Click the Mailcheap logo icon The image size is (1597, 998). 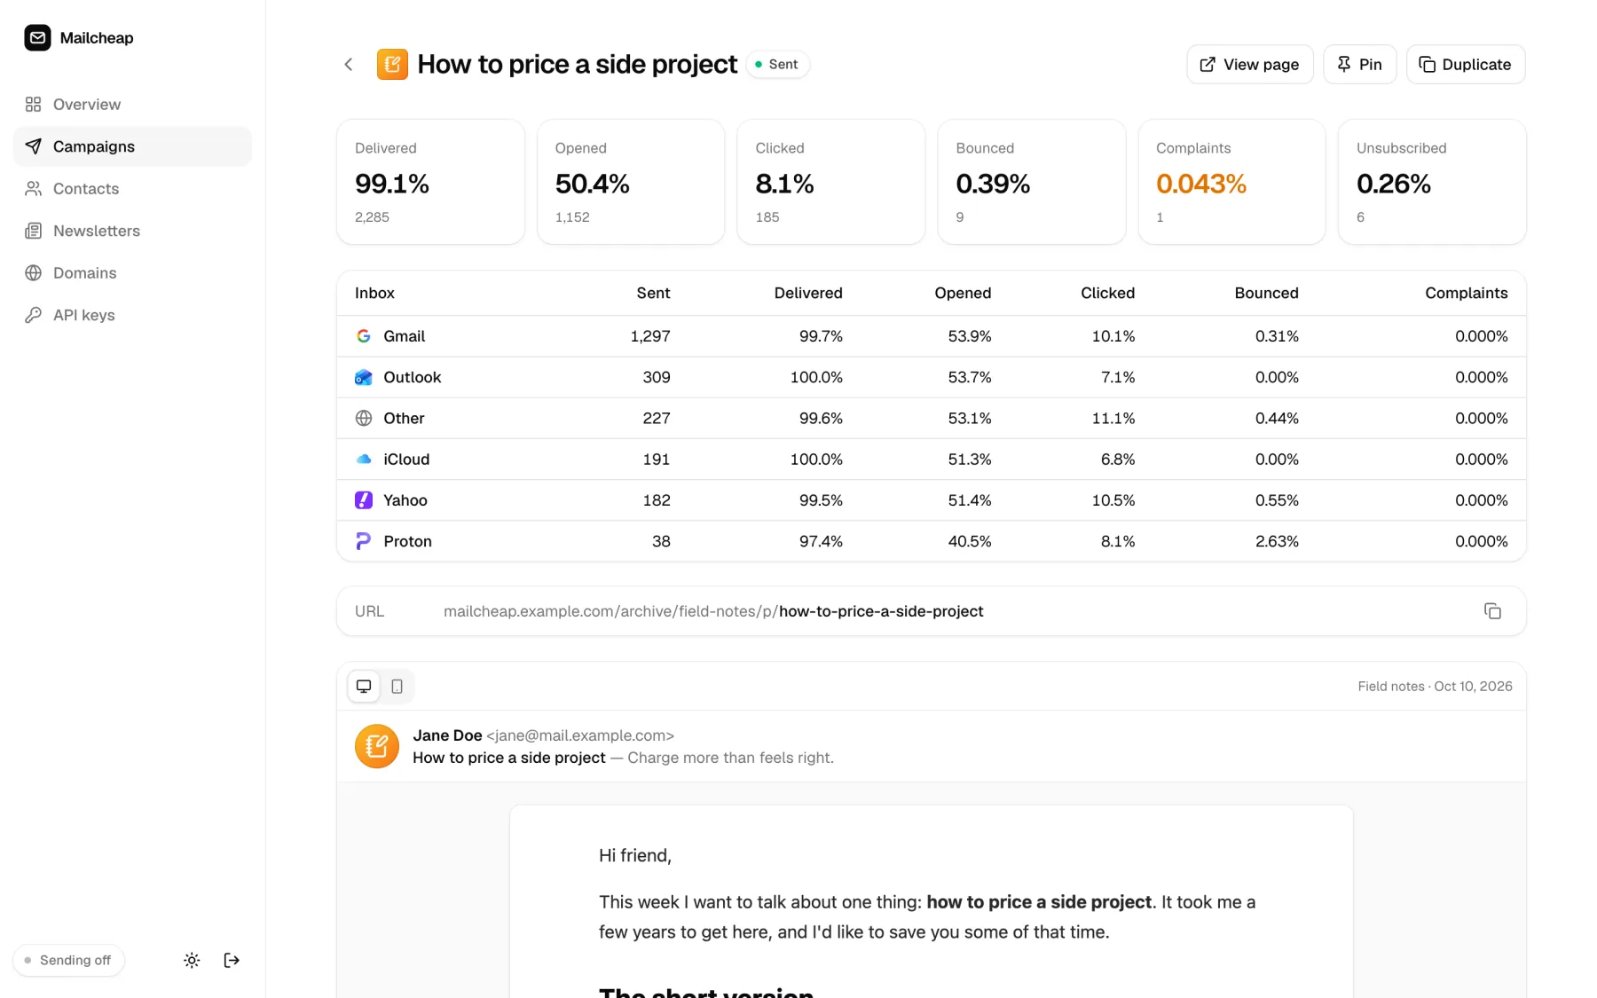pos(37,37)
